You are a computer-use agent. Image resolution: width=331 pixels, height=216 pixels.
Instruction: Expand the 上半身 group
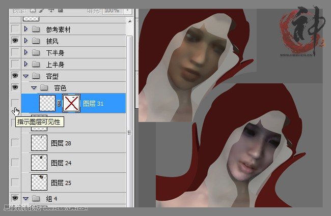(x=26, y=64)
